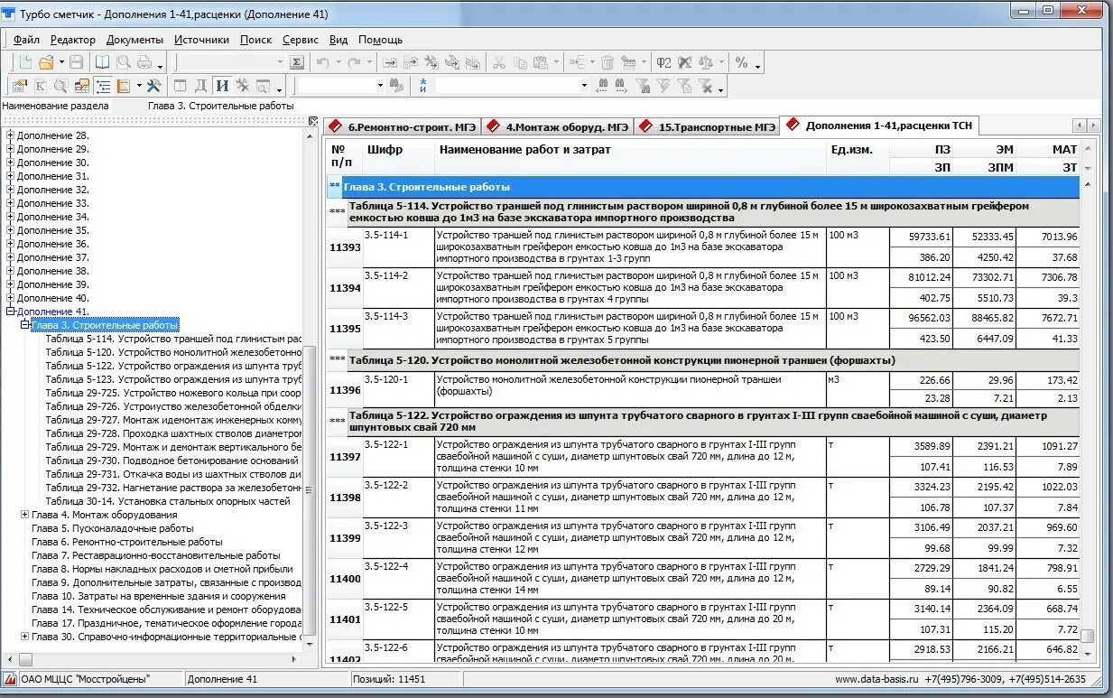Click the percent icon

click(742, 62)
